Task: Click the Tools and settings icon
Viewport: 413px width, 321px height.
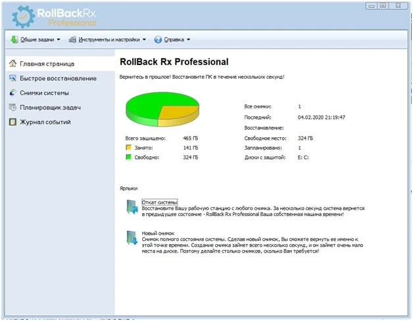Action: point(72,39)
